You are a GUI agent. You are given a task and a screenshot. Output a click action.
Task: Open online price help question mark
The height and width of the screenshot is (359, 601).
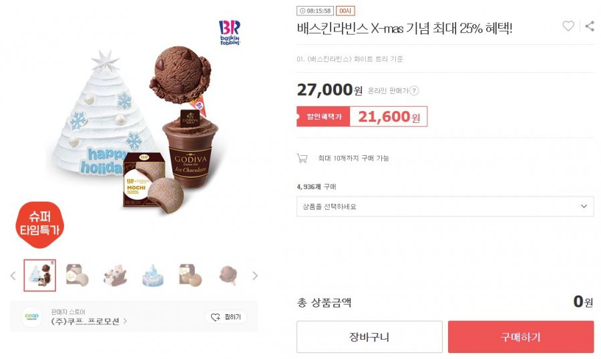[414, 90]
